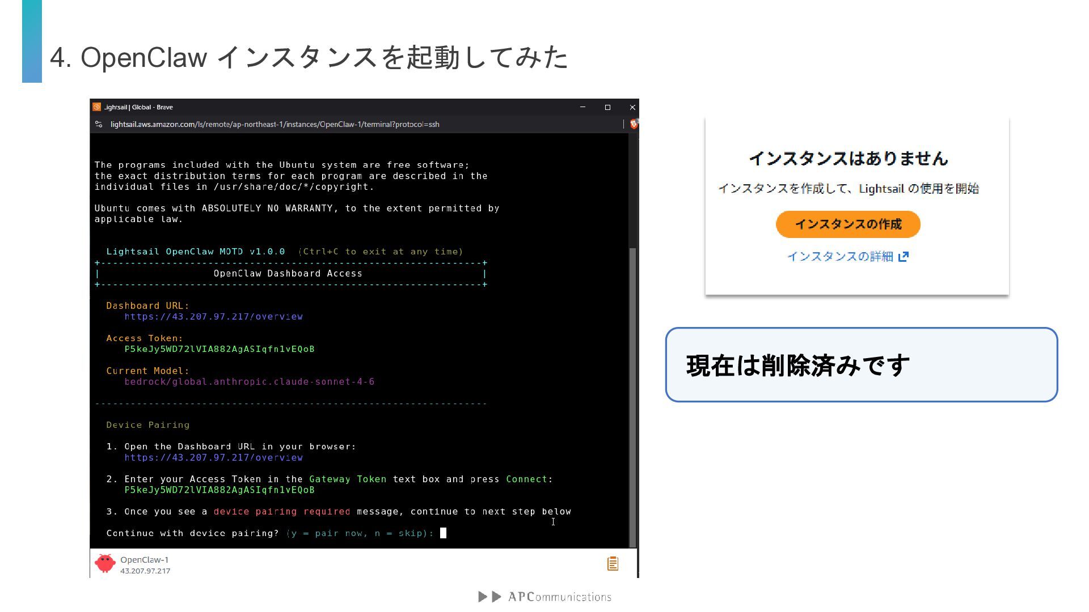Click the lightsail.aws.amazon.com address bar
The height and width of the screenshot is (612, 1089).
[x=275, y=124]
